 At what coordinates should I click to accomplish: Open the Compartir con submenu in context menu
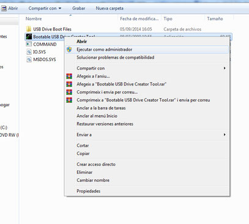point(147,68)
